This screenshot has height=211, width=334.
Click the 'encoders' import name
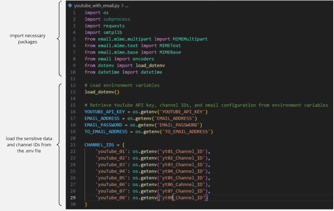click(x=143, y=59)
